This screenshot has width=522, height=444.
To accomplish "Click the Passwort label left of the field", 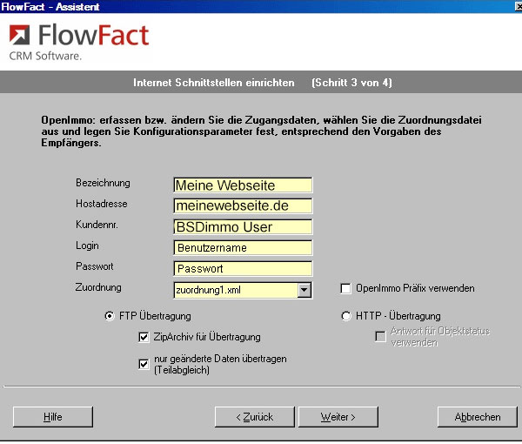I will coord(95,266).
